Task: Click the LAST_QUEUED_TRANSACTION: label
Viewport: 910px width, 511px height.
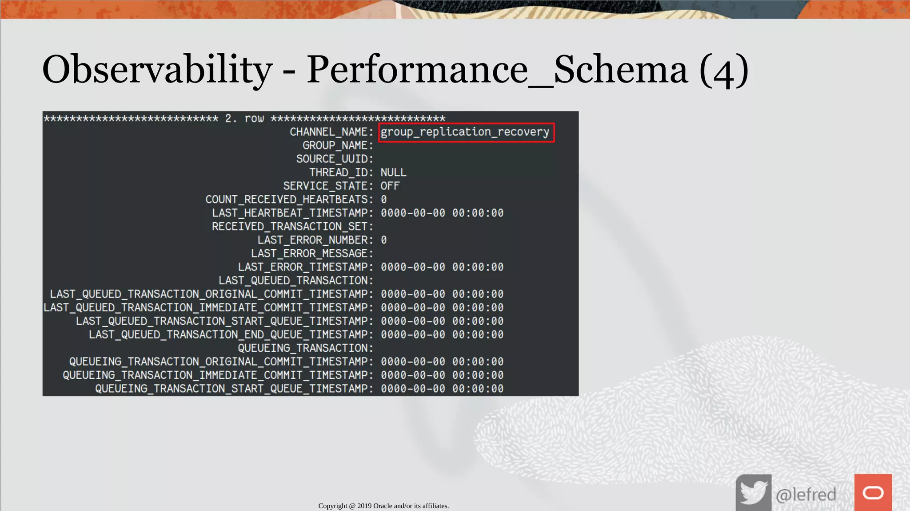Action: click(x=296, y=281)
